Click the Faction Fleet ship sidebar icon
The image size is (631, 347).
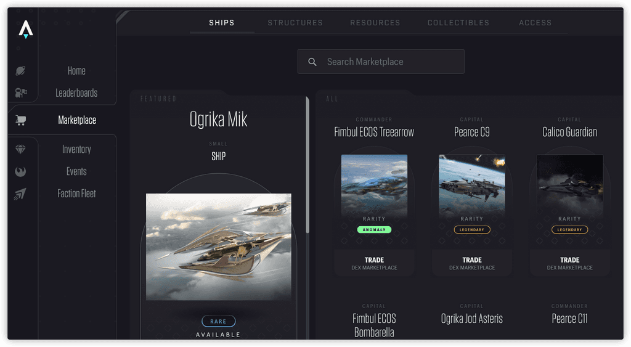20,194
